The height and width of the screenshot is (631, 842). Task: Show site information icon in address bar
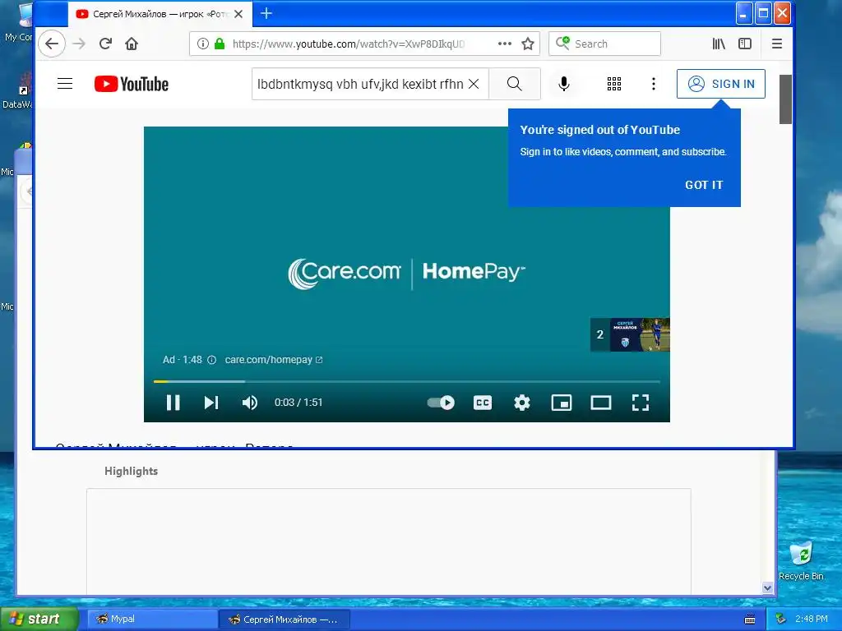(x=202, y=44)
